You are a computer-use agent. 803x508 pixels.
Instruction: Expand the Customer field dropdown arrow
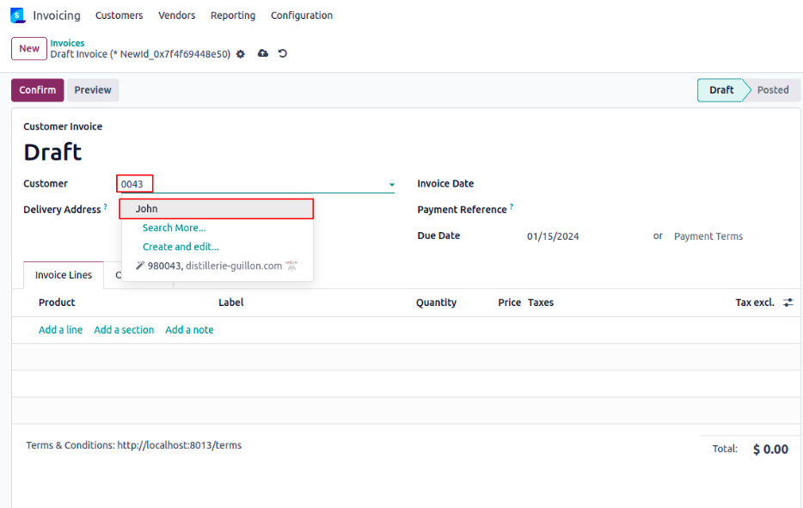click(391, 185)
